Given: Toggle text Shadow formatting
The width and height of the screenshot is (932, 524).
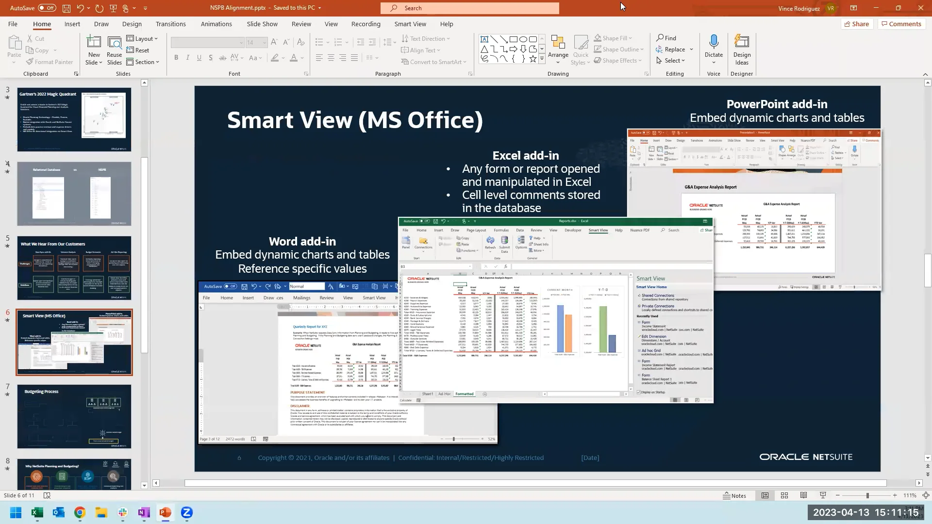Looking at the screenshot, I should 211,58.
